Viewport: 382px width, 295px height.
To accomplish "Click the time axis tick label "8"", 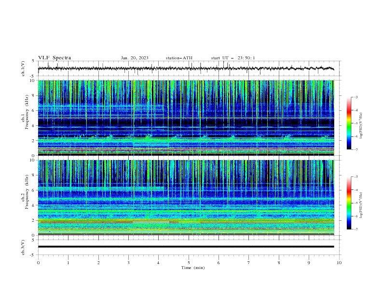I will (x=279, y=263).
